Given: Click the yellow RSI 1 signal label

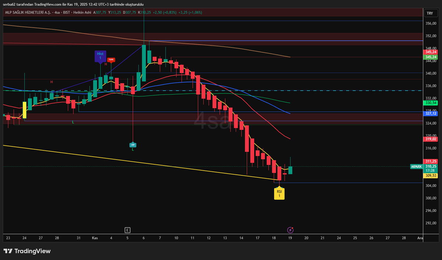Looking at the screenshot, I should (279, 193).
